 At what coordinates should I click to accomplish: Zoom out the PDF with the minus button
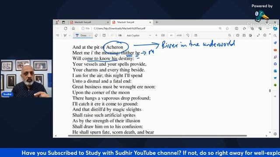(150, 35)
